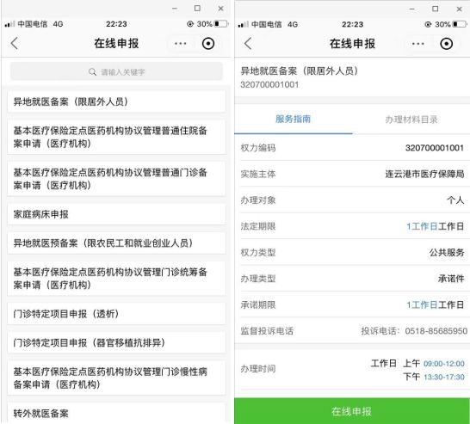Tap the circular target icon in left window
The image size is (470, 424).
[x=208, y=44]
